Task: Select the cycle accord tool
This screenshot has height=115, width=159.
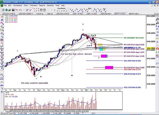Action: [2, 78]
